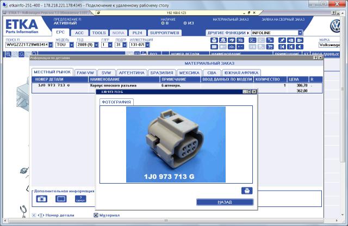Select the ЮЖНАЯ АФРИКА tab
The width and height of the screenshot is (348, 226).
point(241,73)
